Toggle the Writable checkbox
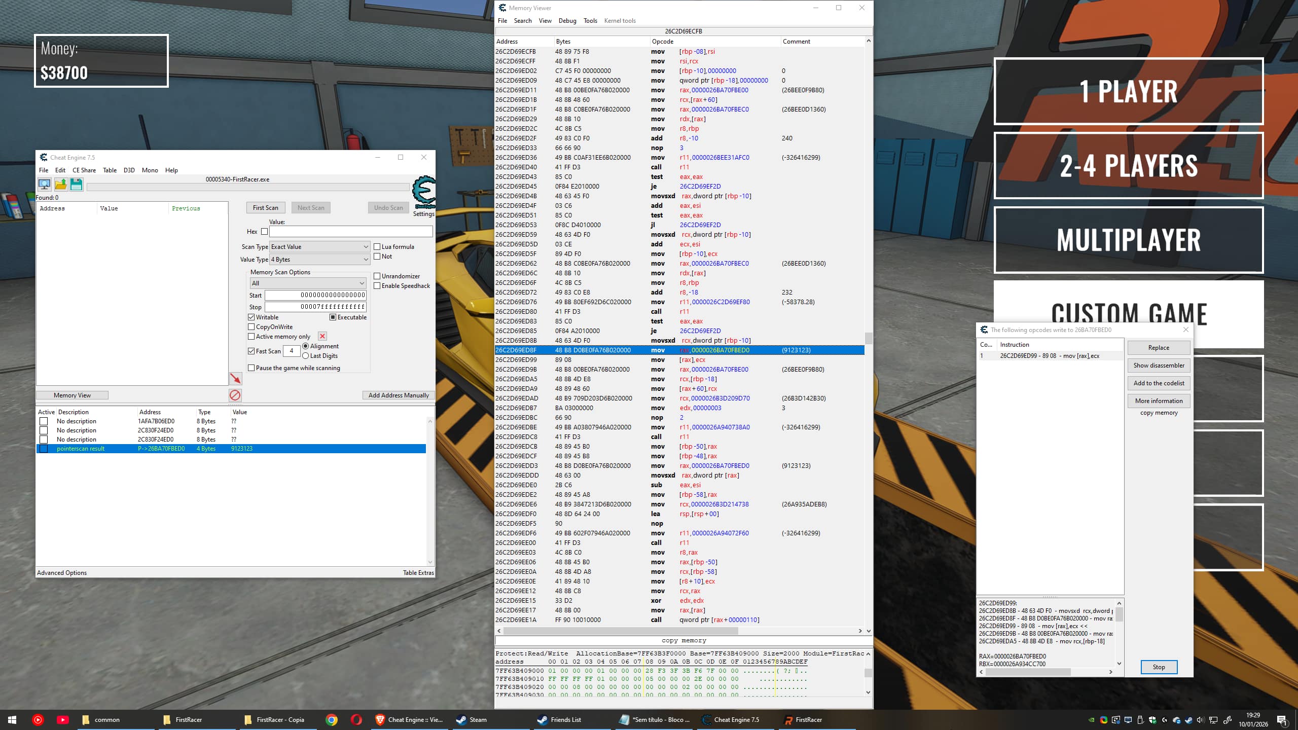This screenshot has width=1298, height=730. [251, 317]
